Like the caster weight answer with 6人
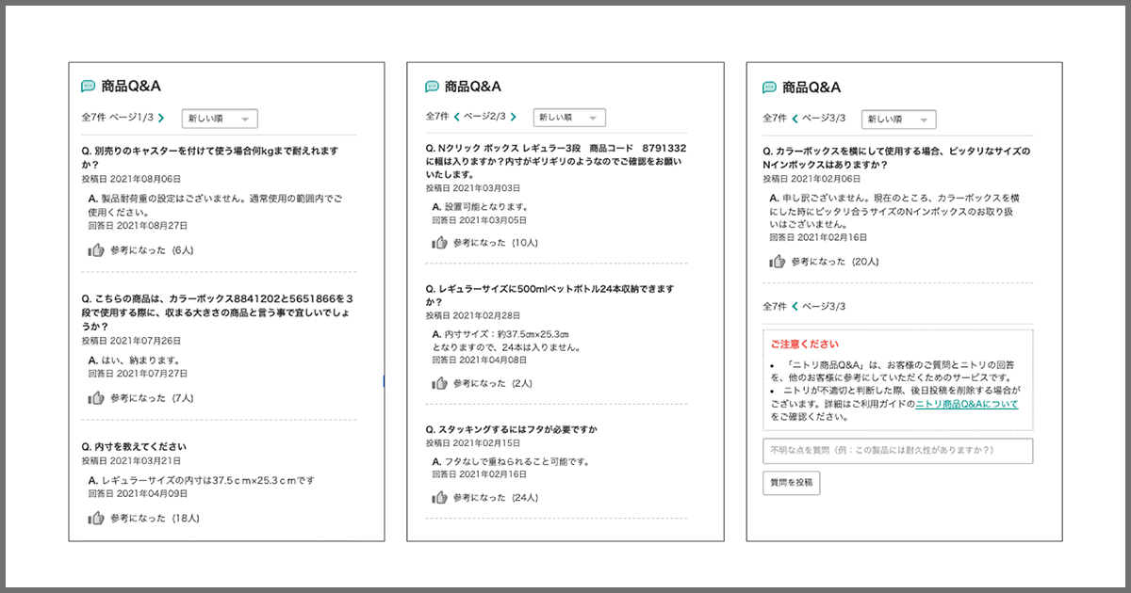Screen dimensions: 1131x593 pyautogui.click(x=96, y=250)
